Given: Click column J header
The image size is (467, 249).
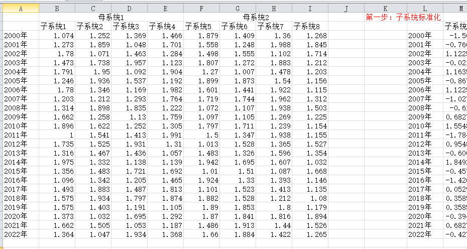Looking at the screenshot, I should pos(346,9).
